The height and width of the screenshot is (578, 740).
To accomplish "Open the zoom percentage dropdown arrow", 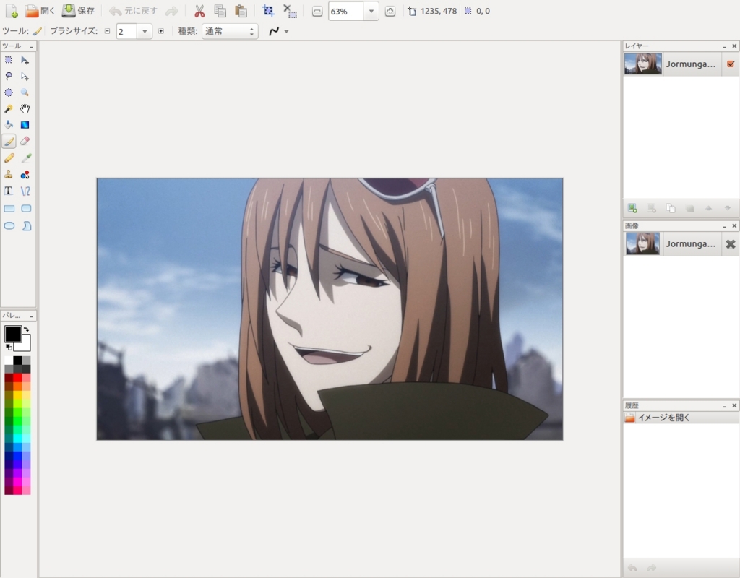I will click(371, 12).
